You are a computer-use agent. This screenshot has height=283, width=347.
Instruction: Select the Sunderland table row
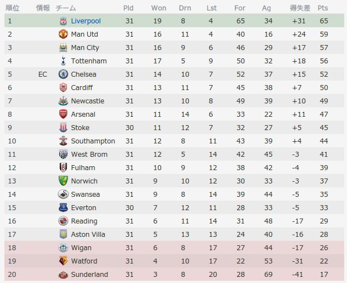(174, 274)
